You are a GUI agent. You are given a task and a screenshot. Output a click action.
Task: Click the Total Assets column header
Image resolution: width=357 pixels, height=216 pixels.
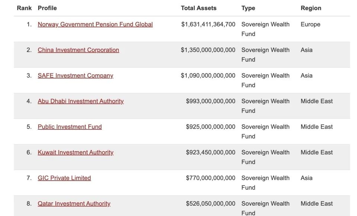coord(199,8)
